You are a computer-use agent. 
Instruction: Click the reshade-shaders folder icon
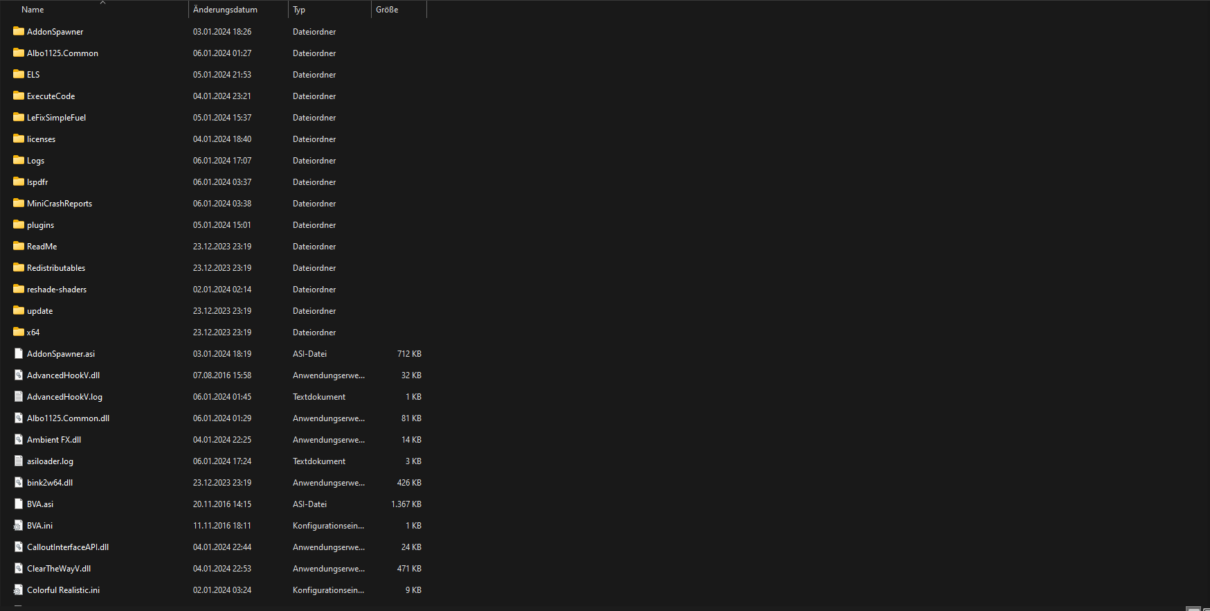(x=19, y=289)
